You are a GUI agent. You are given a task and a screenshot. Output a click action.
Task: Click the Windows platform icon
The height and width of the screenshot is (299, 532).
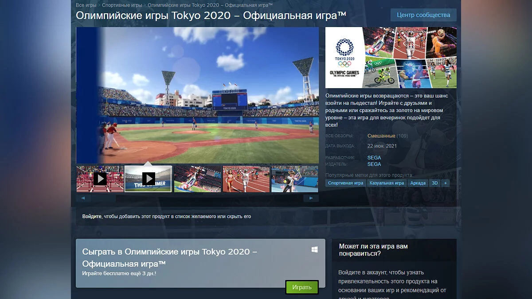(314, 250)
